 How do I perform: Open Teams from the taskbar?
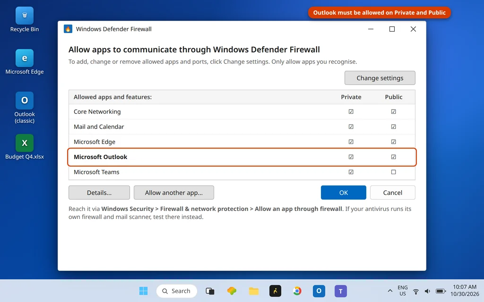[x=340, y=291]
